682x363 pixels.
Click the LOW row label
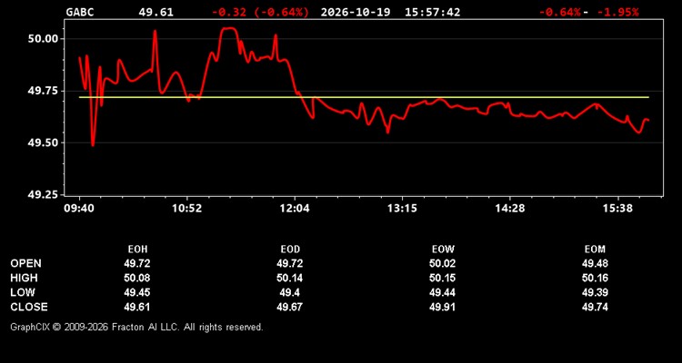[23, 292]
